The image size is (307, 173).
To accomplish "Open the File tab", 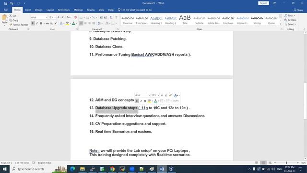I will (6, 10).
